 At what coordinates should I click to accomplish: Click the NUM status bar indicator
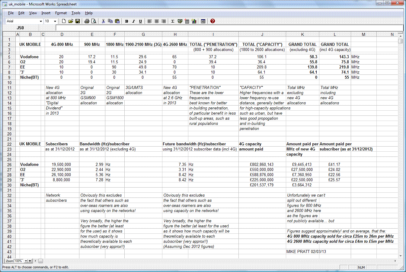click(x=361, y=267)
